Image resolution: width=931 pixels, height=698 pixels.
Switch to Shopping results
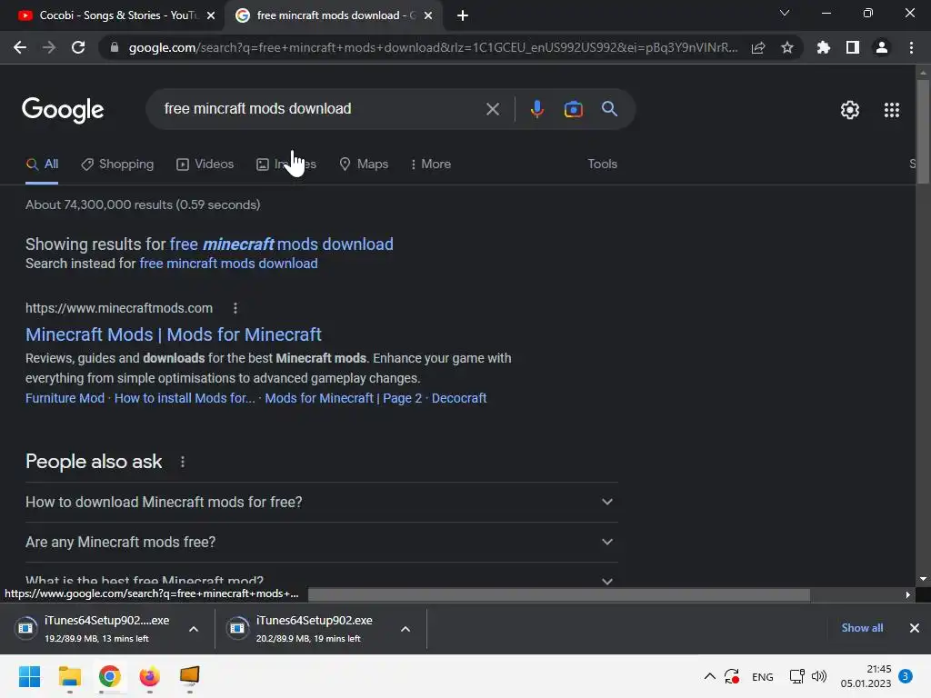(117, 164)
